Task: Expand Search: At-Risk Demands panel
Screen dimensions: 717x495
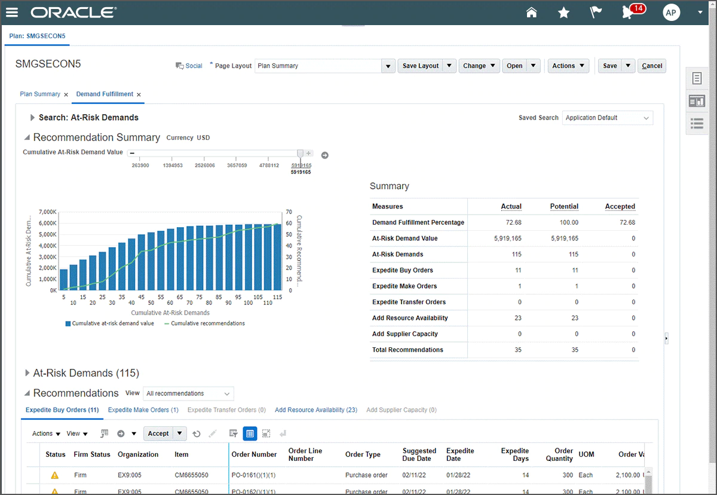Action: pyautogui.click(x=32, y=118)
